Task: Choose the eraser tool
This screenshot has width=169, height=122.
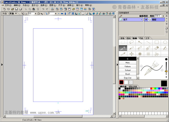Action: 157,48
